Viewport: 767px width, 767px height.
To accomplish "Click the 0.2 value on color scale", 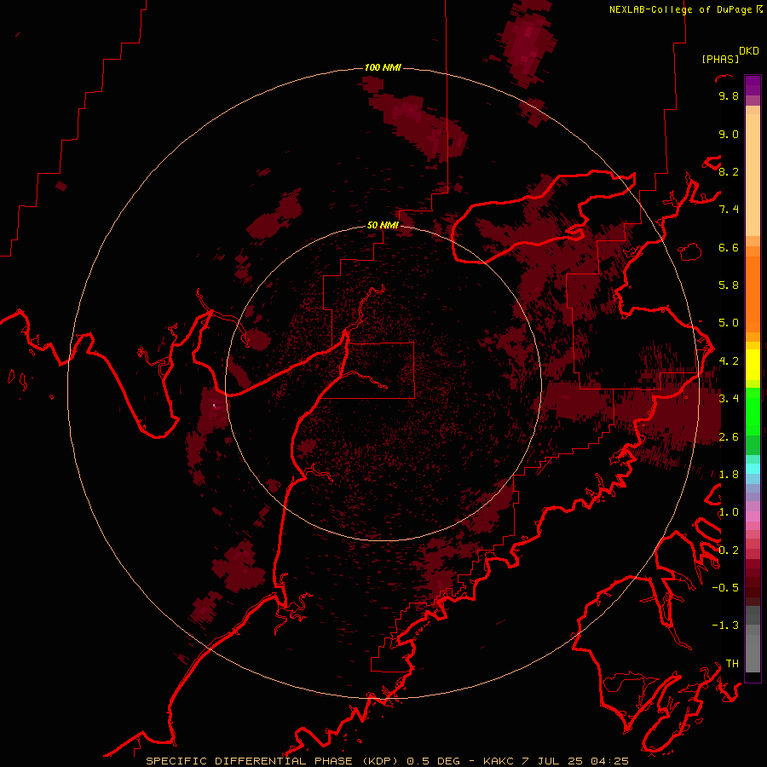I will (729, 551).
